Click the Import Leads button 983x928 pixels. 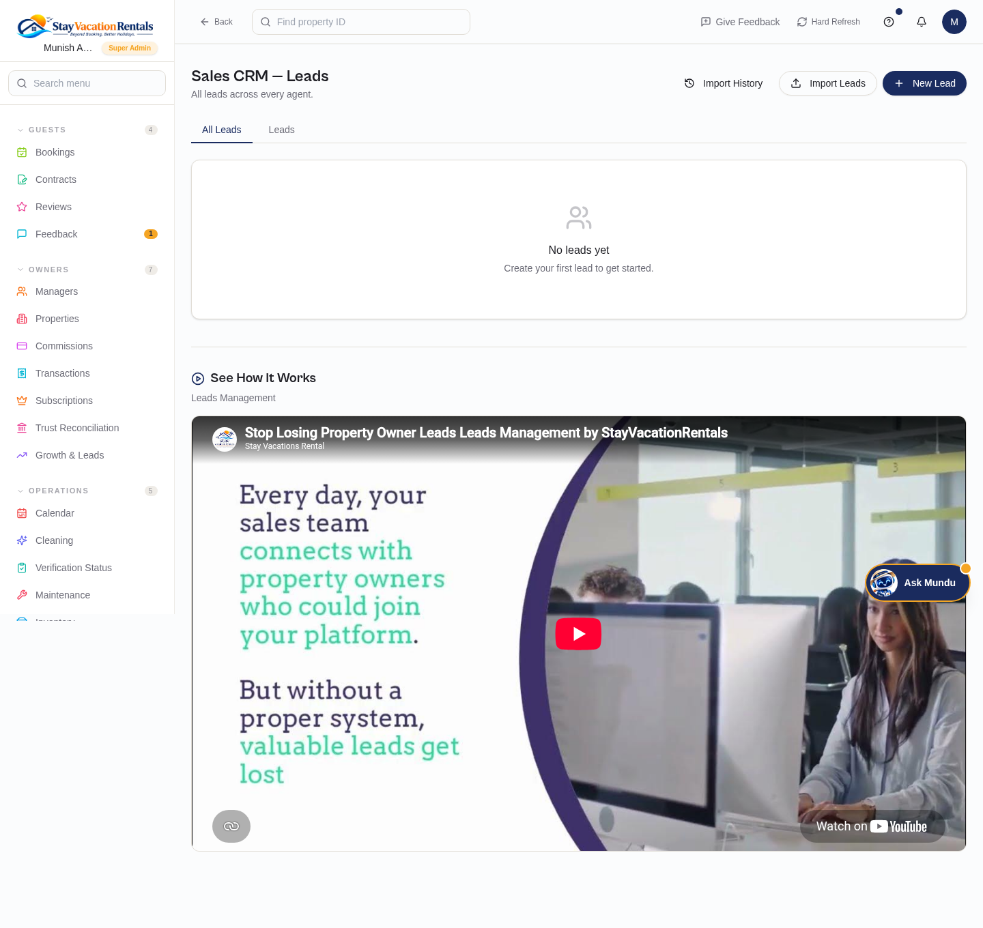pyautogui.click(x=828, y=83)
